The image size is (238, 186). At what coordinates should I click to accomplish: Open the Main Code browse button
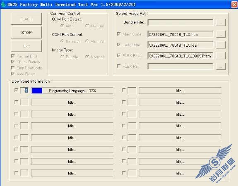[x=221, y=34]
